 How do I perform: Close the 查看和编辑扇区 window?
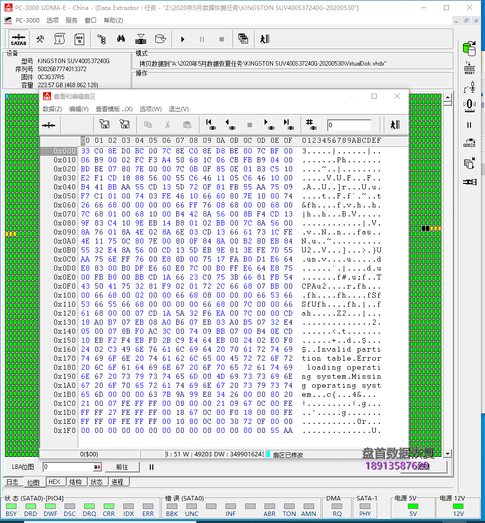[x=397, y=96]
